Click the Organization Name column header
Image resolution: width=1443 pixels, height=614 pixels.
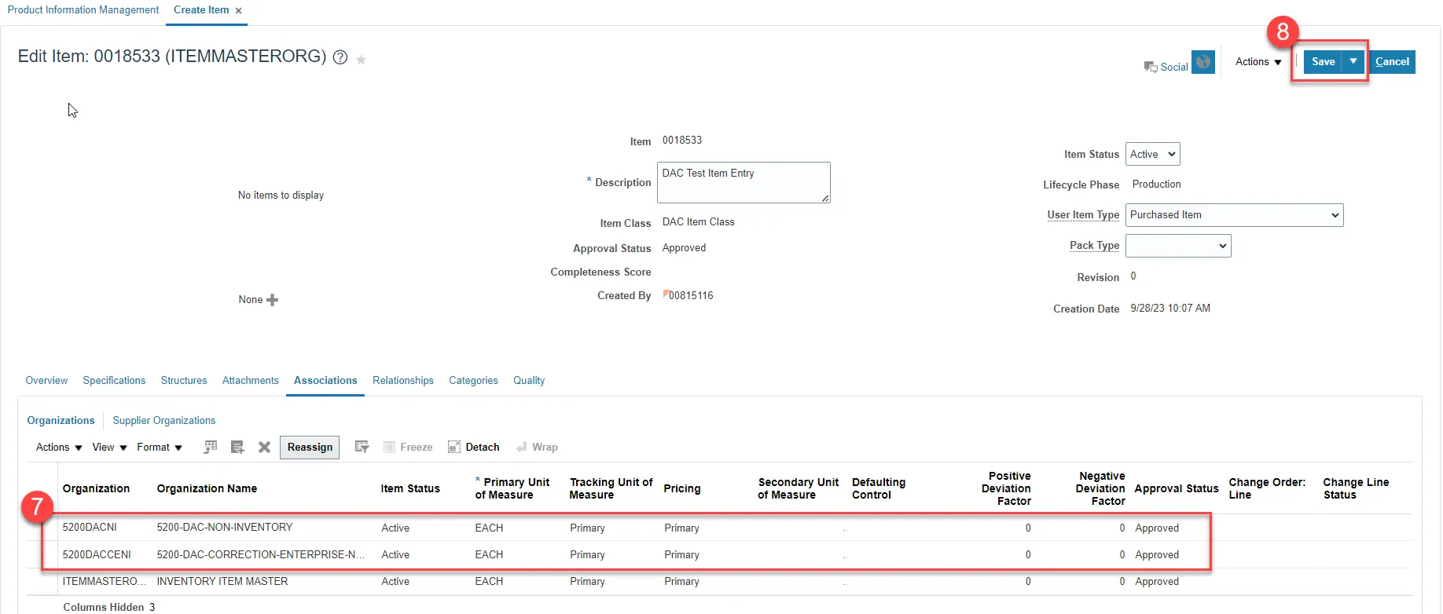207,488
